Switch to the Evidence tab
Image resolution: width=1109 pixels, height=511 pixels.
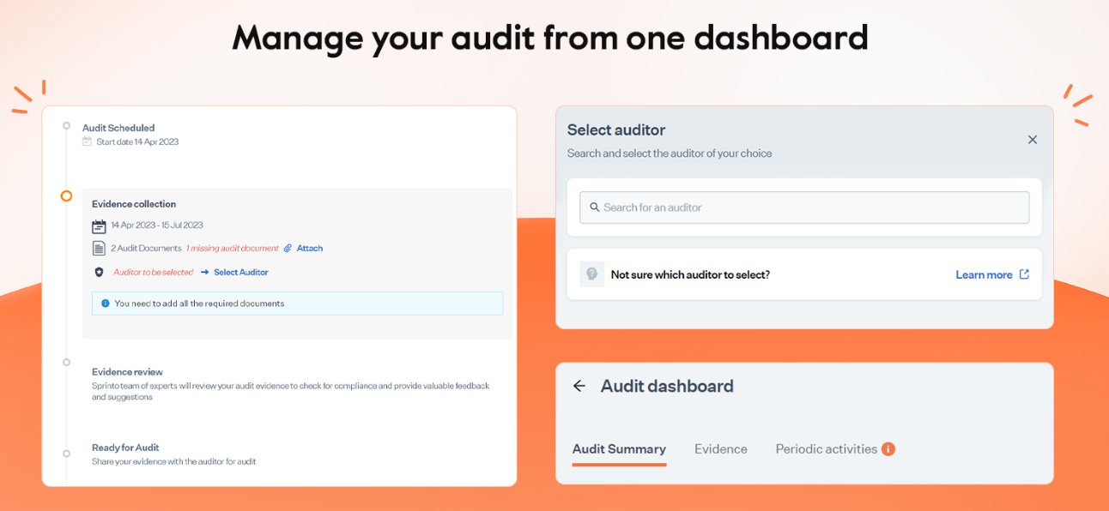tap(721, 448)
